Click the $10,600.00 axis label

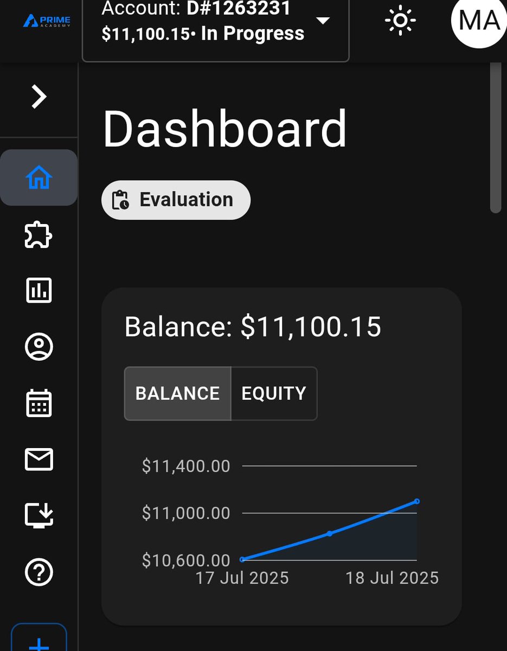coord(186,560)
